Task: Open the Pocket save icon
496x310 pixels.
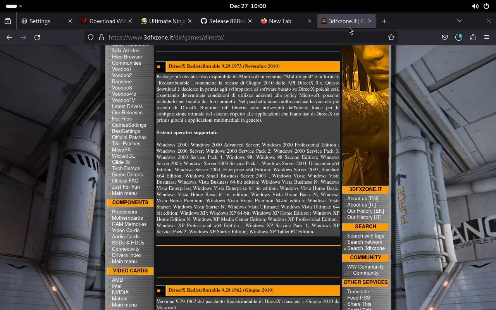Action: 445,37
